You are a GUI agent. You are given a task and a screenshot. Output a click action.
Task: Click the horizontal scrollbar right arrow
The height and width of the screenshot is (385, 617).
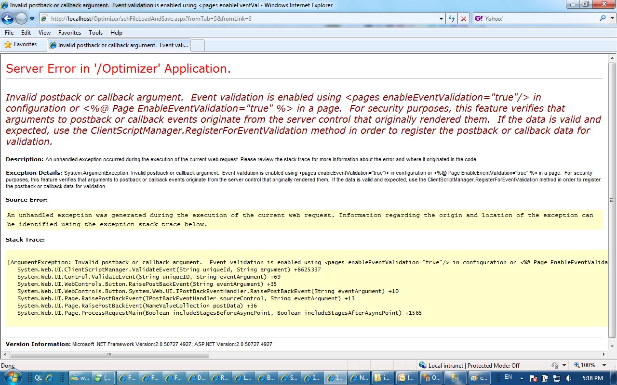(x=604, y=354)
